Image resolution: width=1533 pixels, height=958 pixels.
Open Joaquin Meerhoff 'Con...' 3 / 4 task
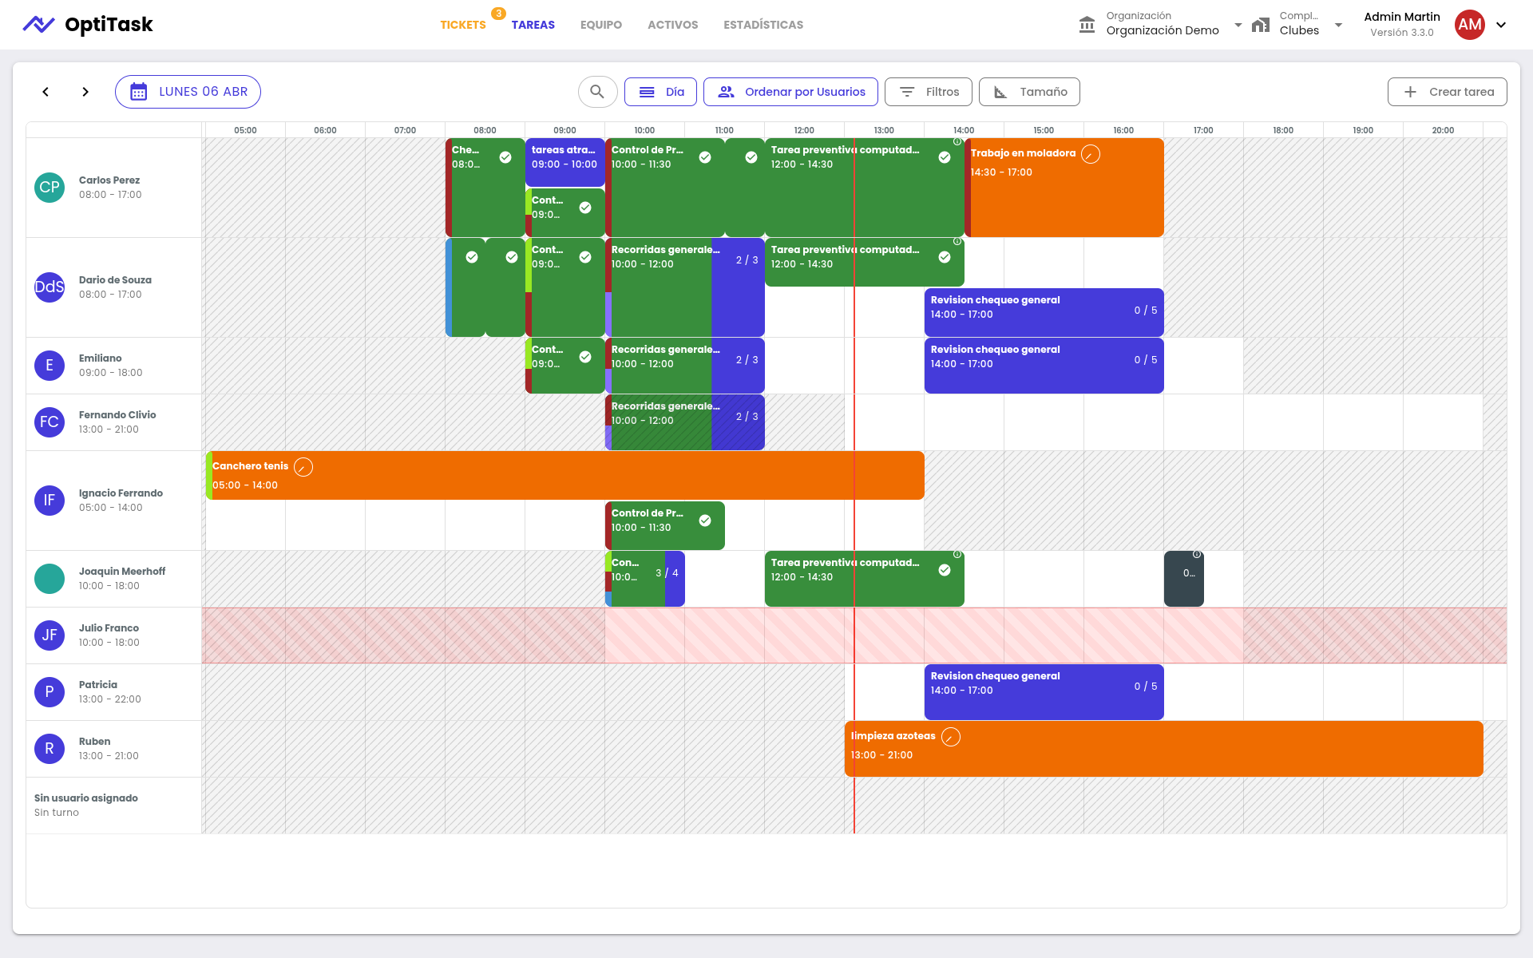(645, 579)
